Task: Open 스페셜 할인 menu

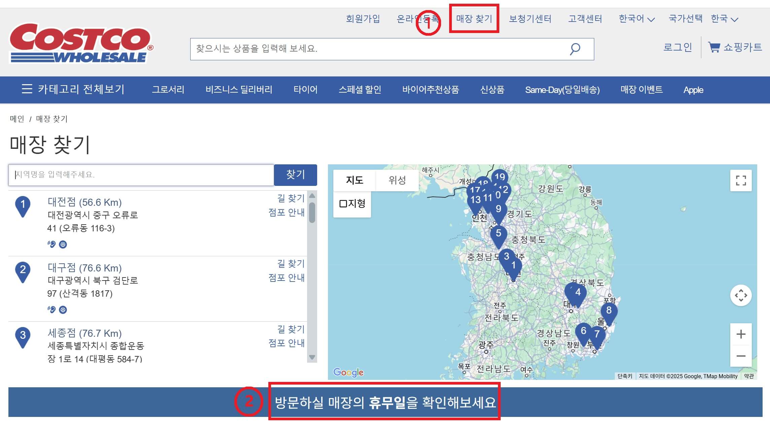Action: click(x=360, y=90)
